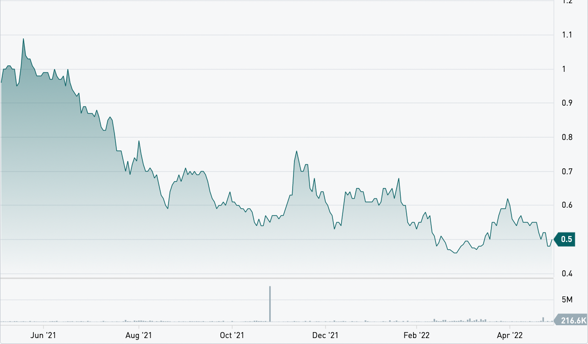Click the tall volume spike bar
Image resolution: width=588 pixels, height=344 pixels.
pos(270,304)
